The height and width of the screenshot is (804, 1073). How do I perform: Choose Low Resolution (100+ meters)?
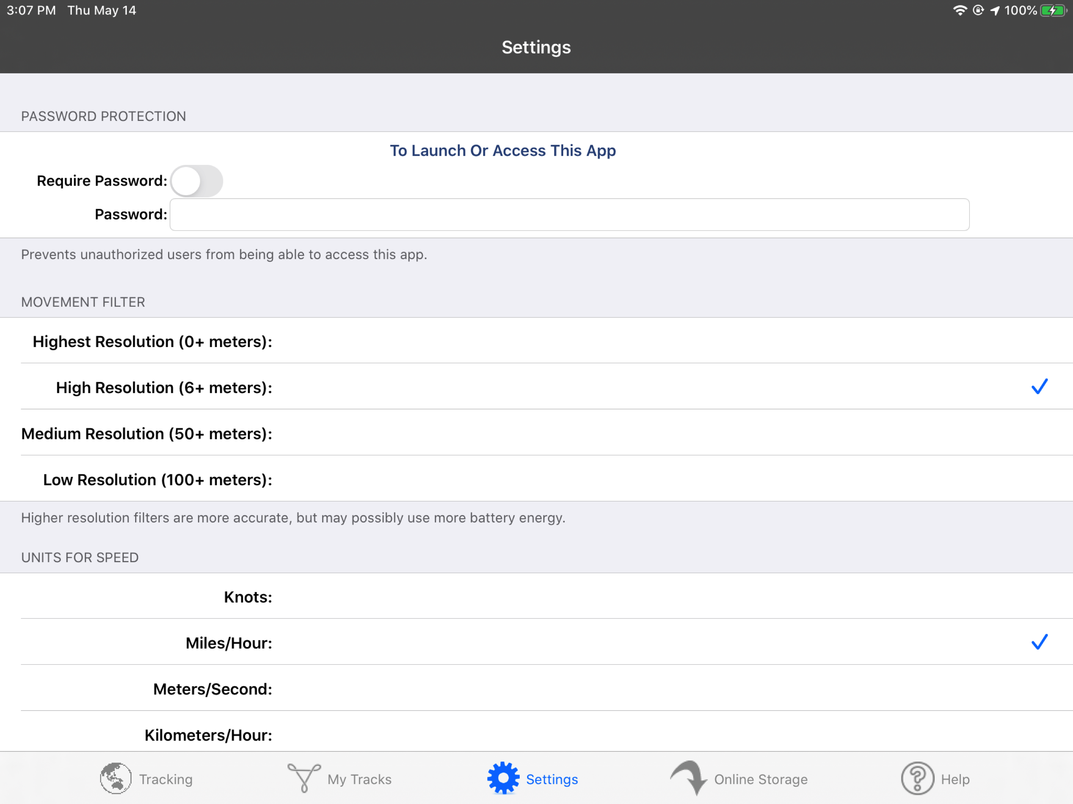(157, 480)
